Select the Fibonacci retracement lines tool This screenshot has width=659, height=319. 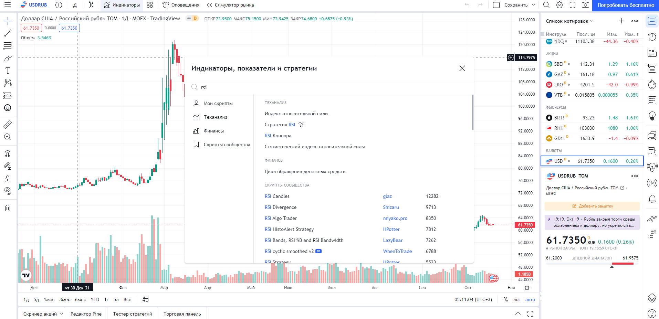8,46
